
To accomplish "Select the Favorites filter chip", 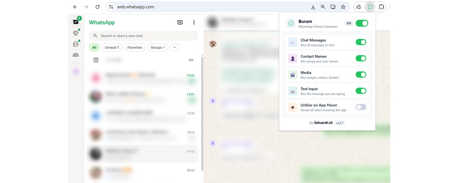I will (x=135, y=47).
